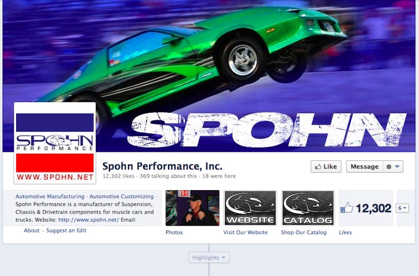Open the Website app tile icon
This screenshot has height=276, width=419.
[x=250, y=208]
